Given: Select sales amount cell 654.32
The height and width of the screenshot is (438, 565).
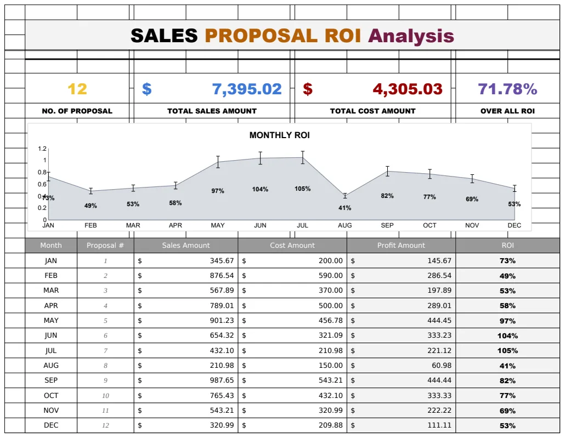Looking at the screenshot, I should coord(186,335).
